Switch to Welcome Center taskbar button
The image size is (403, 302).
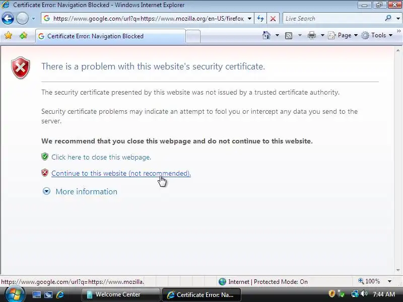pos(121,294)
